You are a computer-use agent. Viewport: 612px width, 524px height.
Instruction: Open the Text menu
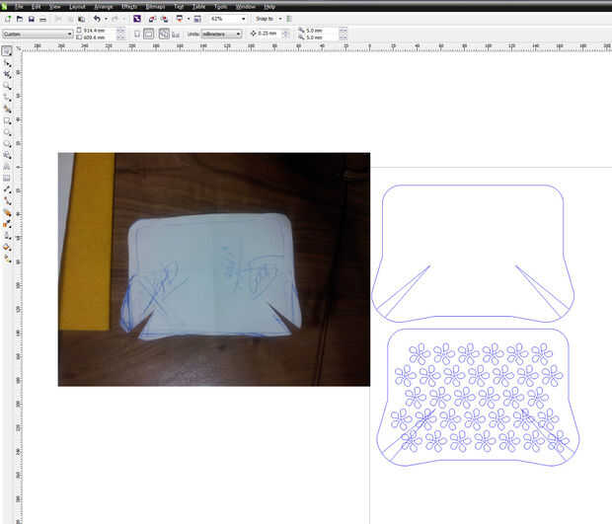coord(179,7)
